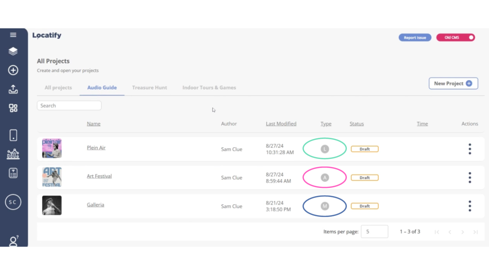The width and height of the screenshot is (489, 275).
Task: Click the Locatify logo
Action: (x=47, y=35)
